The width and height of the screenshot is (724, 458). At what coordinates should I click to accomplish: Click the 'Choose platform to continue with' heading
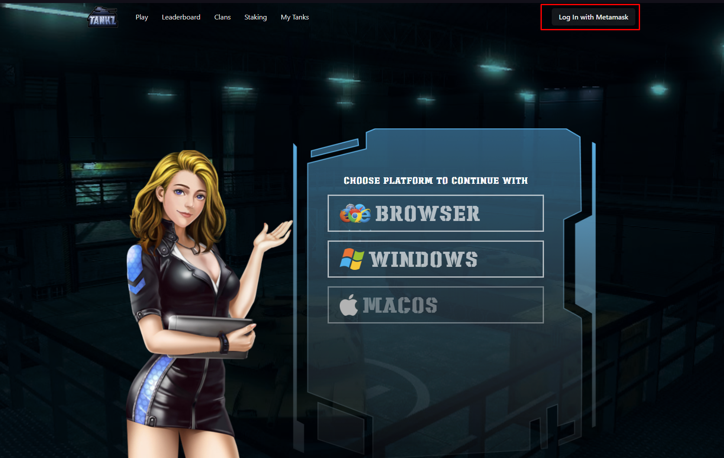tap(435, 181)
